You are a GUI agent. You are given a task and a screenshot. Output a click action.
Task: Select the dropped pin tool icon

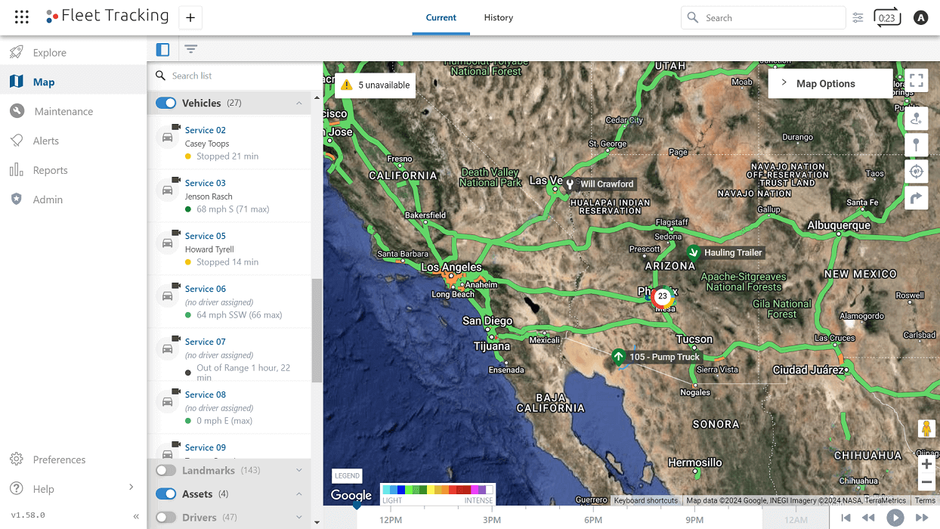click(917, 144)
